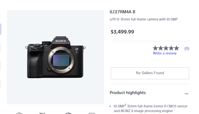Click the No Sellers Found button
Viewport: 199px width, 114px height.
[150, 73]
